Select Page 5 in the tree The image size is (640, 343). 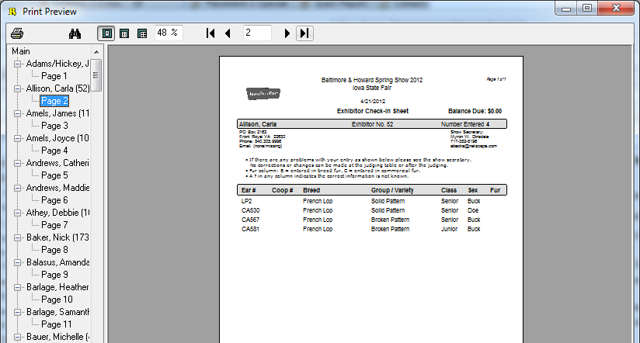[54, 175]
